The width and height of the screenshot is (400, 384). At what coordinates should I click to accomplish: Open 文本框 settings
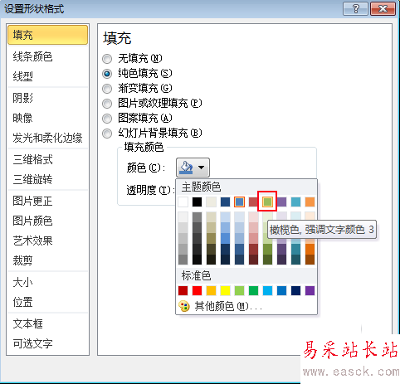[x=47, y=323]
